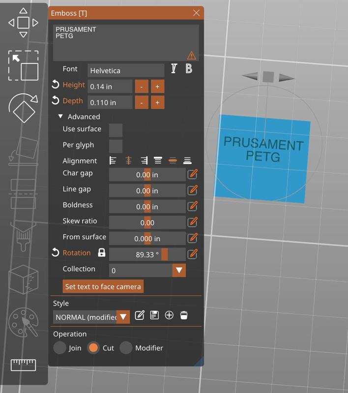Increase Height with plus button
Viewport: 348px width, 393px height.
[158, 86]
